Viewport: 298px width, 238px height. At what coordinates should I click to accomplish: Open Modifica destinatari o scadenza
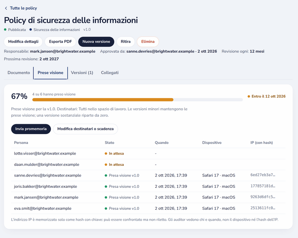pos(85,129)
